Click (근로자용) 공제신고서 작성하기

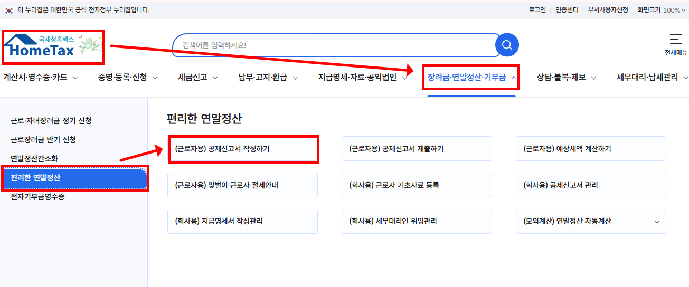pos(243,149)
